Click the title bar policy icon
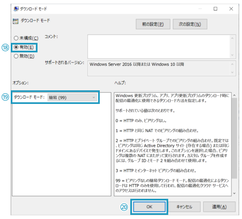 click(x=16, y=9)
